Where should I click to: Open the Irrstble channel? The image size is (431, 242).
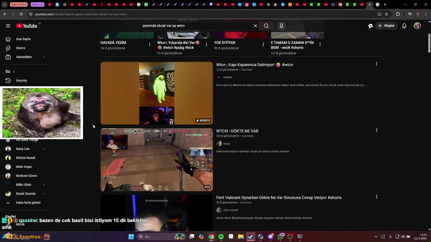[228, 77]
